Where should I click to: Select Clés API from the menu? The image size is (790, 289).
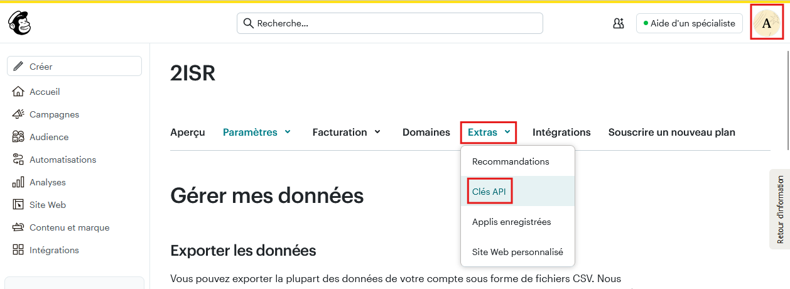pyautogui.click(x=489, y=192)
